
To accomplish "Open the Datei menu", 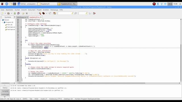I will 3,10.
